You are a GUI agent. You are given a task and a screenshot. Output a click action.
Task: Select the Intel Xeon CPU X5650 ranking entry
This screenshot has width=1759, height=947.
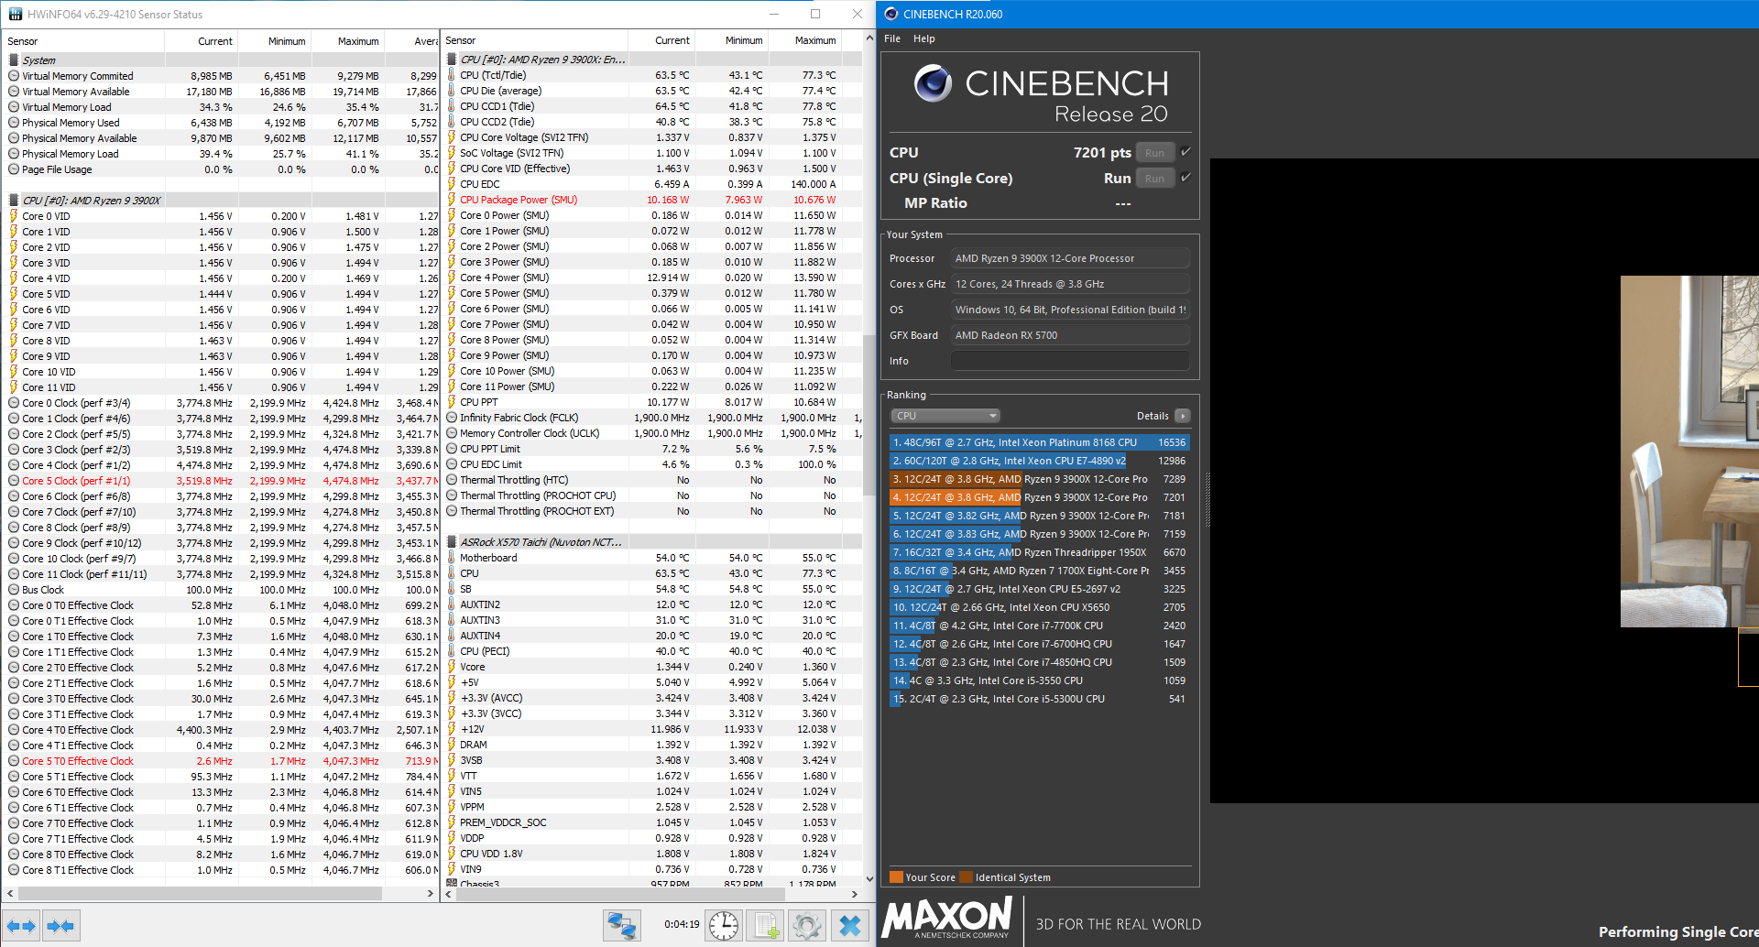1040,607
